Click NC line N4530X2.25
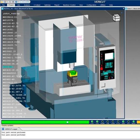Image resolution: width=140 pixels, height=140 pixels. pyautogui.click(x=9, y=51)
